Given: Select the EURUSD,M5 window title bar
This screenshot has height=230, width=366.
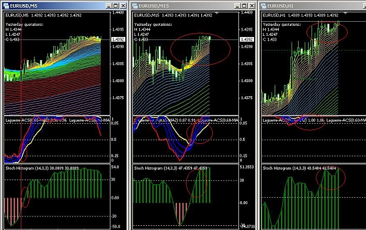Looking at the screenshot, I should pyautogui.click(x=64, y=6).
